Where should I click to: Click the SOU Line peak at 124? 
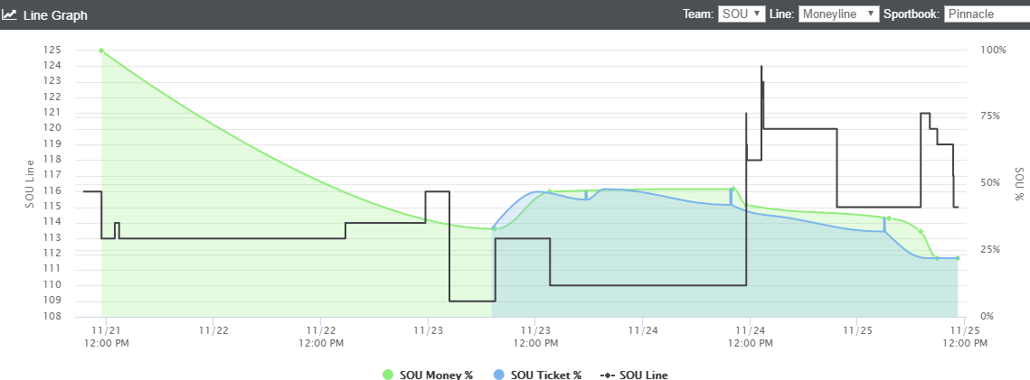click(x=761, y=66)
